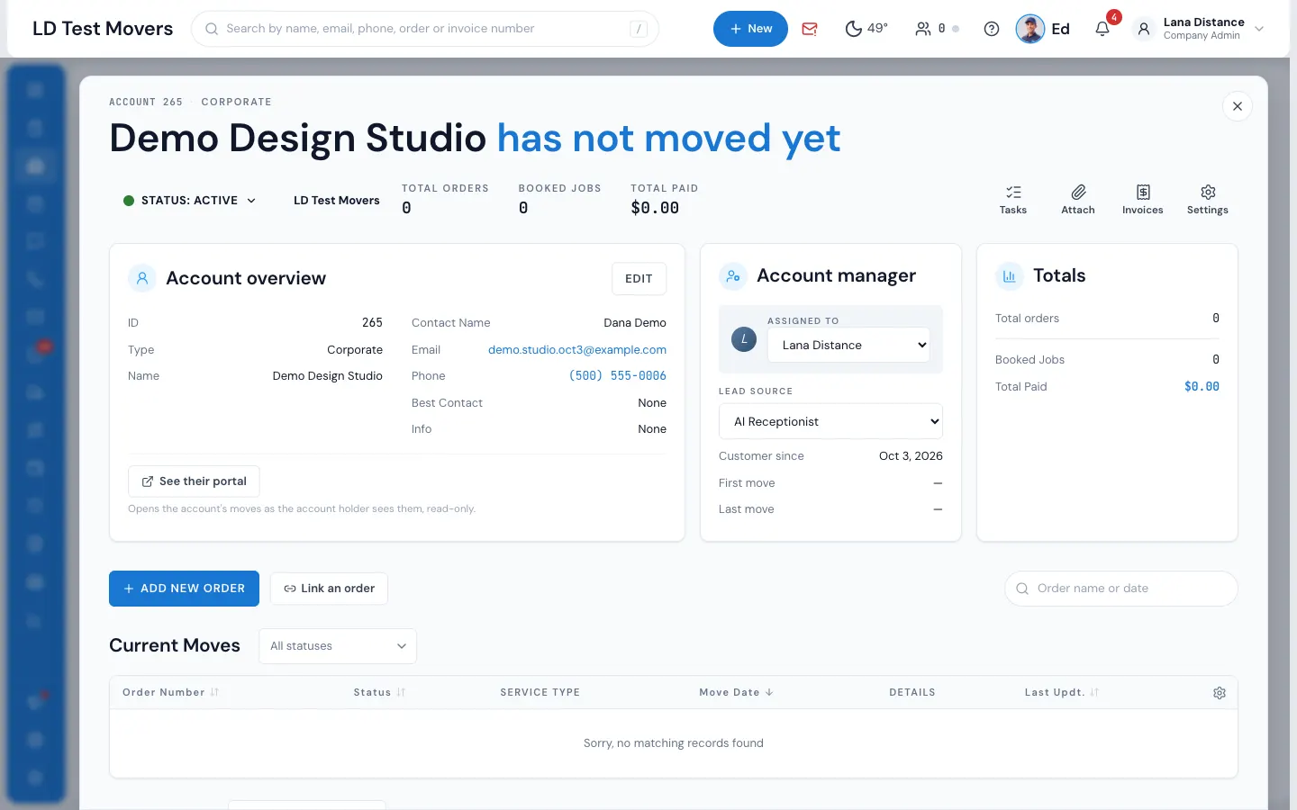The width and height of the screenshot is (1297, 810).
Task: Expand the Status: Active dropdown
Action: point(190,201)
